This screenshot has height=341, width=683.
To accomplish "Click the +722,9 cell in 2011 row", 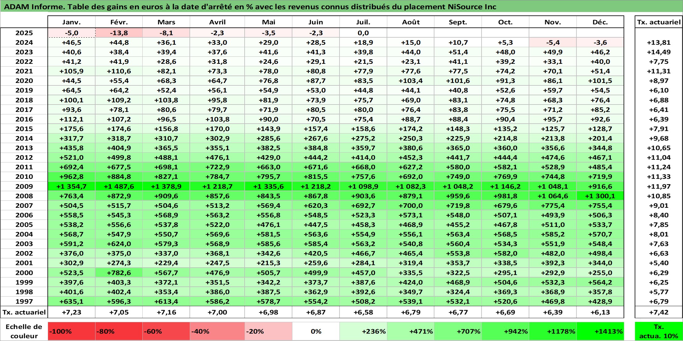I will (217, 167).
